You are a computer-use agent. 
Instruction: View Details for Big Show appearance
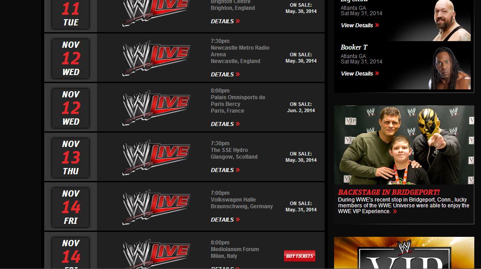pyautogui.click(x=360, y=25)
